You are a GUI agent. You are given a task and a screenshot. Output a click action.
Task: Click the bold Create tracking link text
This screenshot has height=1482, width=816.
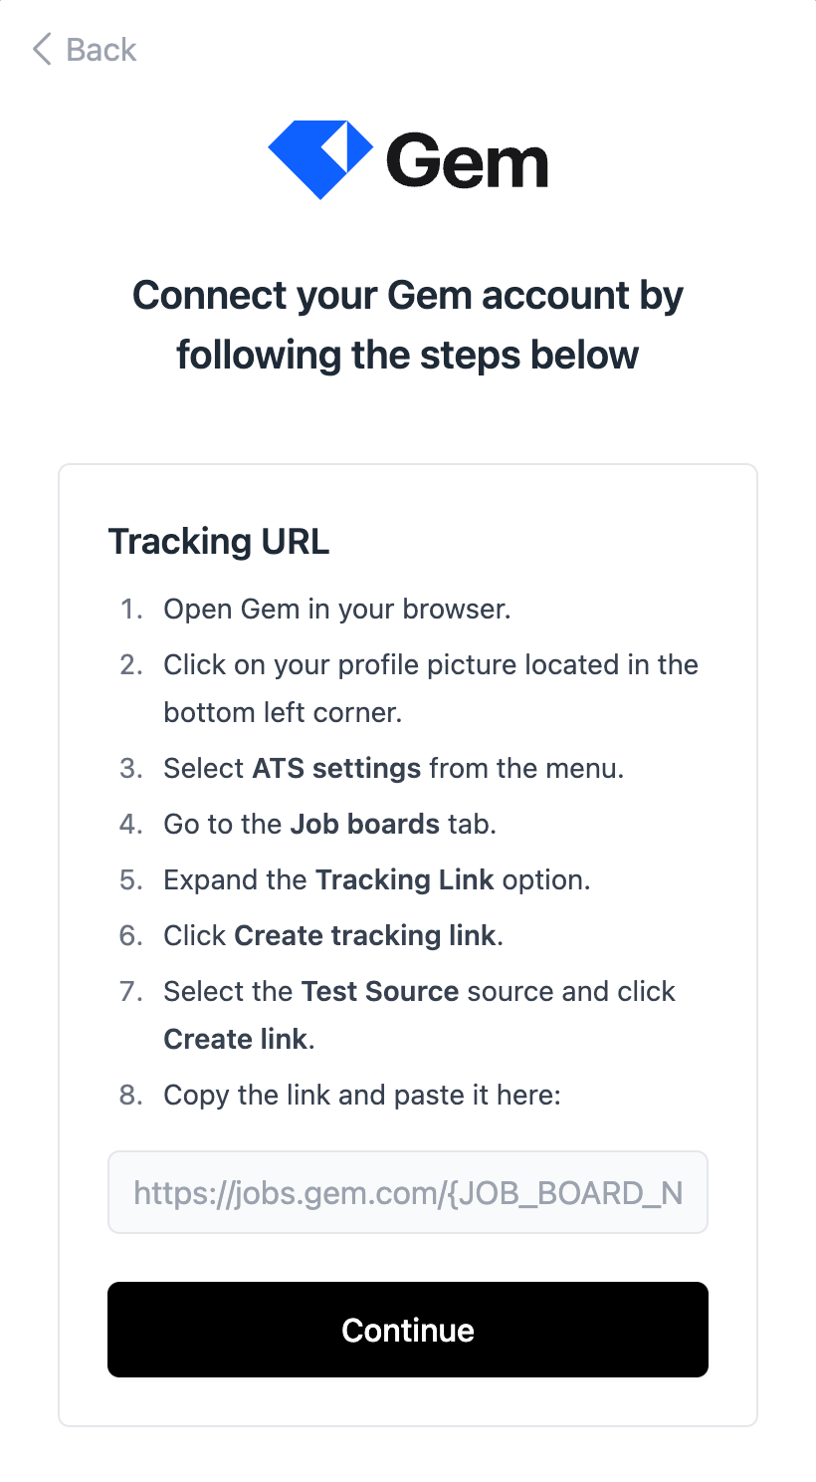[364, 936]
